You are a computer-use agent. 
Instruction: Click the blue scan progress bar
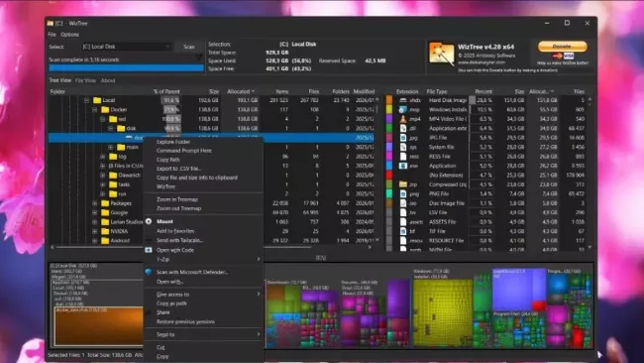click(x=126, y=68)
